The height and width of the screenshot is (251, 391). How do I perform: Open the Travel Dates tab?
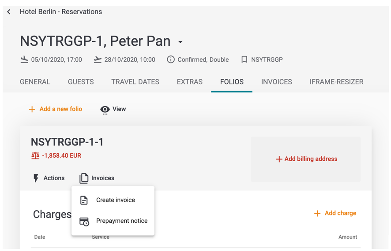point(135,82)
